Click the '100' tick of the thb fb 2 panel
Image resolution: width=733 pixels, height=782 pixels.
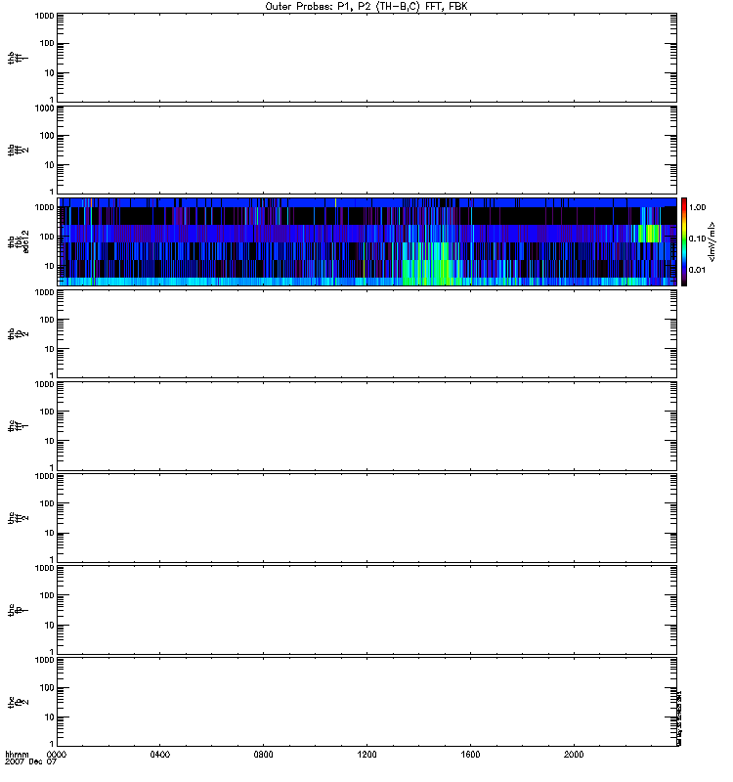[x=47, y=320]
